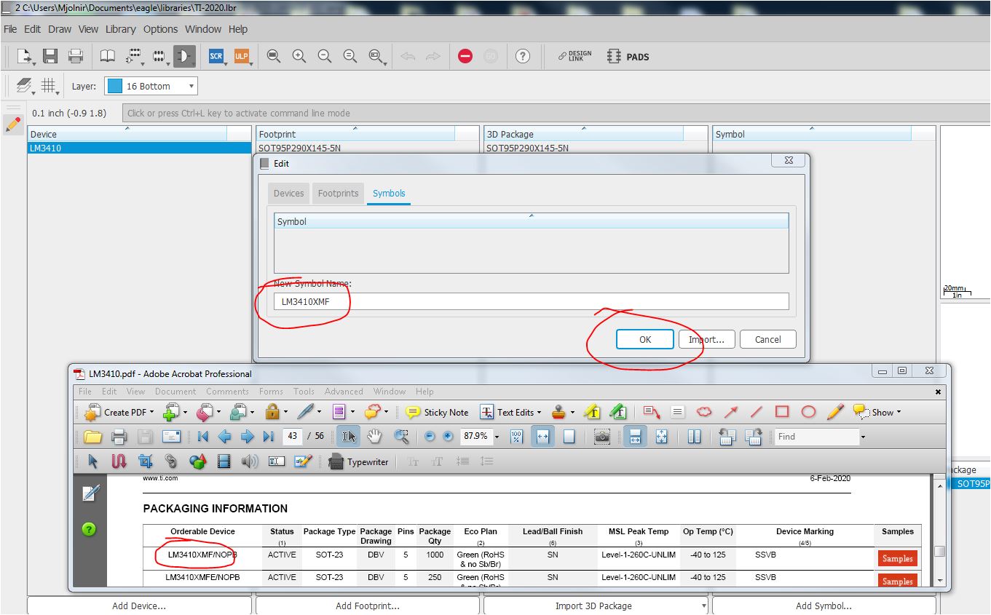Toggle Scrolling Pages view in Acrobat

point(635,437)
